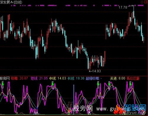148x116 pixels.
Task: Click the green buy arrow under 买进
Action: [109, 84]
